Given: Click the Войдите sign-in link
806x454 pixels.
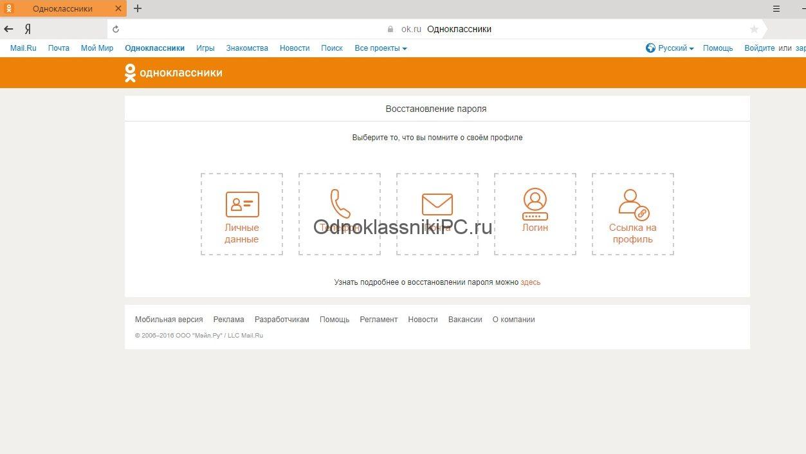Looking at the screenshot, I should click(x=760, y=48).
